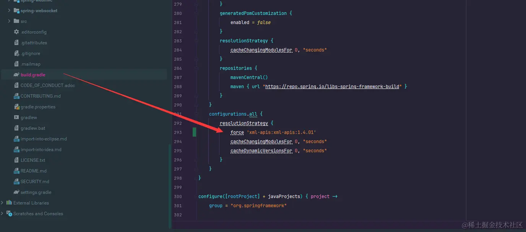Screen dimensions: 526x232
Task: Click the spring-websocket module folder icon
Action: click(16, 11)
